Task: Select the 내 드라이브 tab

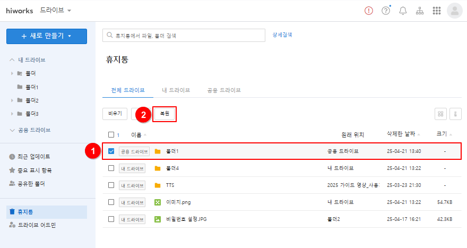Action: pos(176,90)
